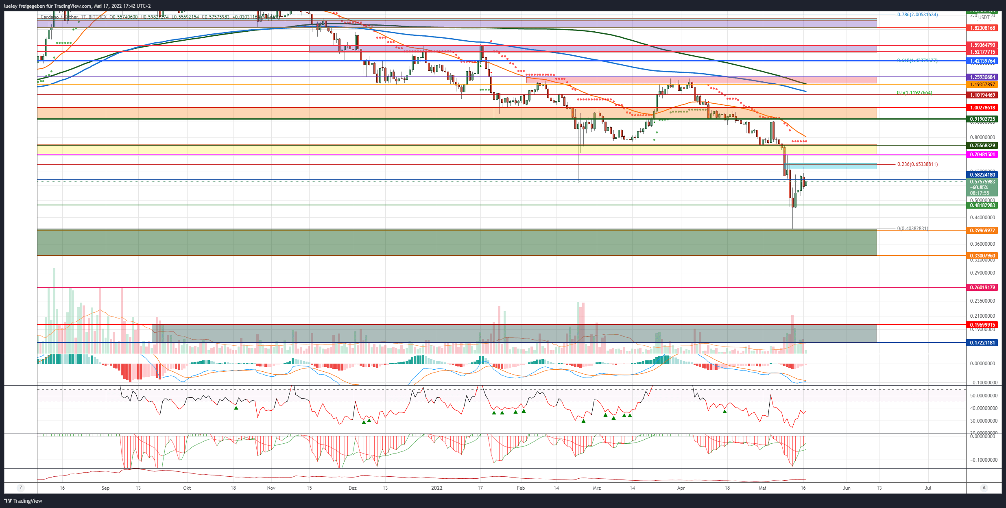Click the current price label 0.57575983
This screenshot has height=508, width=1006.
(982, 182)
